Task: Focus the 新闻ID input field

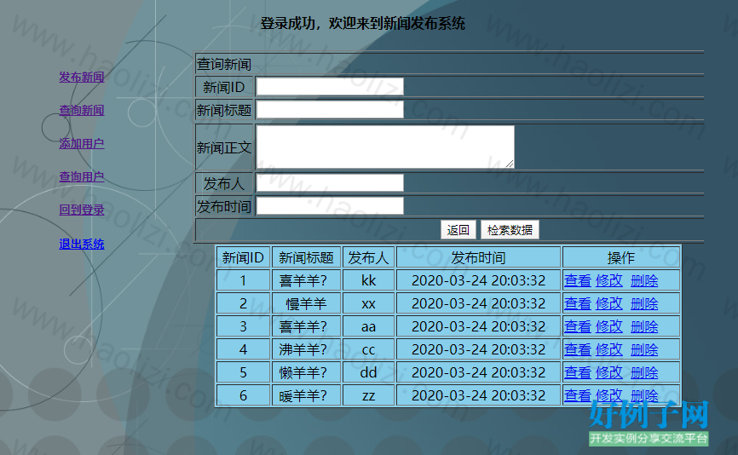Action: click(330, 87)
